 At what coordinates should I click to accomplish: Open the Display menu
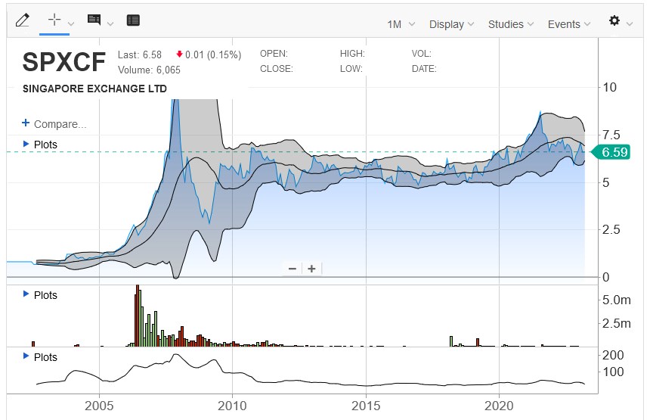point(451,24)
